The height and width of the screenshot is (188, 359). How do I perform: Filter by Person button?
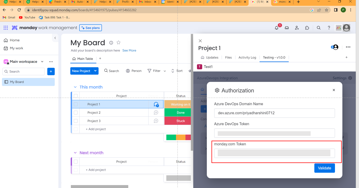coord(134,71)
